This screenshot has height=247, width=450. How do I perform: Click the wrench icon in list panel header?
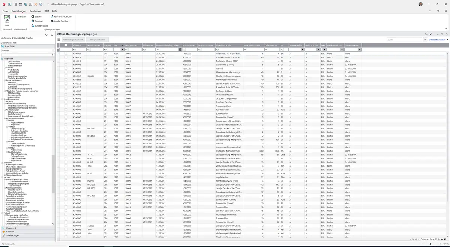[431, 34]
